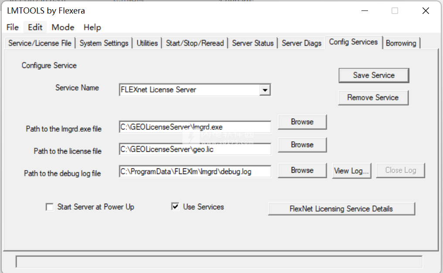The image size is (443, 273).
Task: Enable Start Server at Power Up checkbox
Action: [49, 207]
